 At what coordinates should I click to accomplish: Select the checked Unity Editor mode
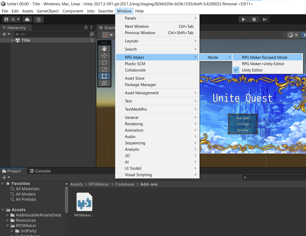point(268,70)
